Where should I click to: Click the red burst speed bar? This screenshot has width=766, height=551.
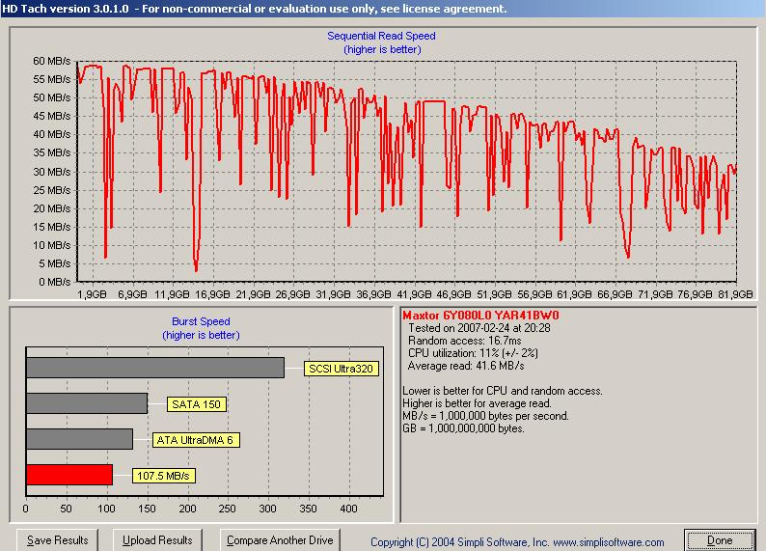tap(69, 475)
